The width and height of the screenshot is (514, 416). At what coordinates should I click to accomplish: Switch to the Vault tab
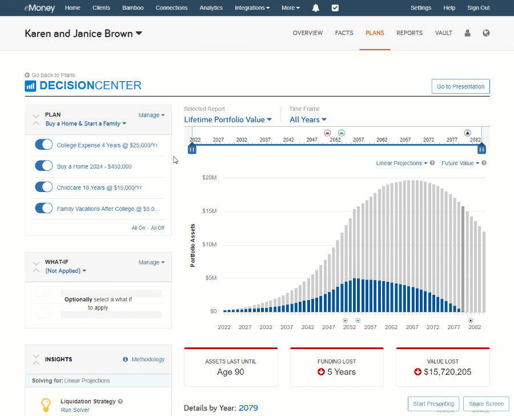pyautogui.click(x=444, y=33)
